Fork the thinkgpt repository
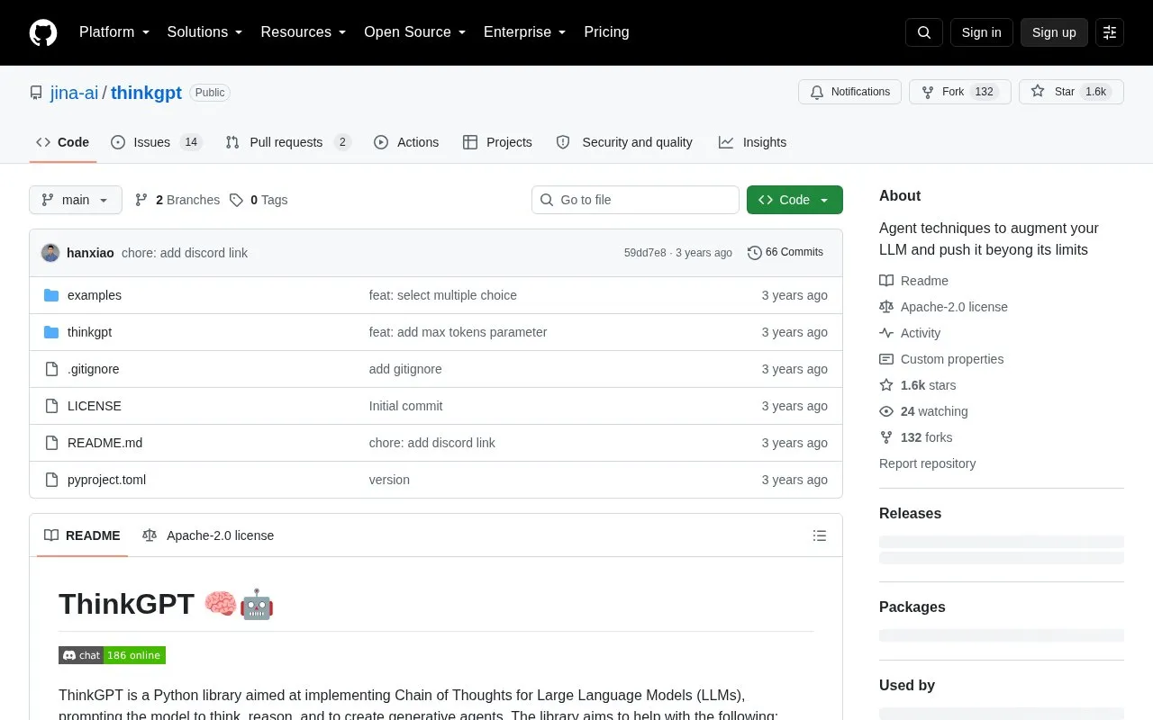 point(960,92)
